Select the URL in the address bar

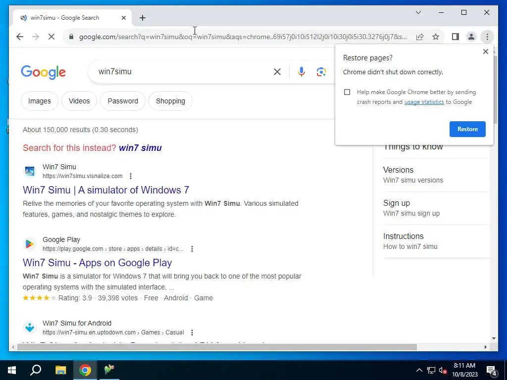point(243,37)
